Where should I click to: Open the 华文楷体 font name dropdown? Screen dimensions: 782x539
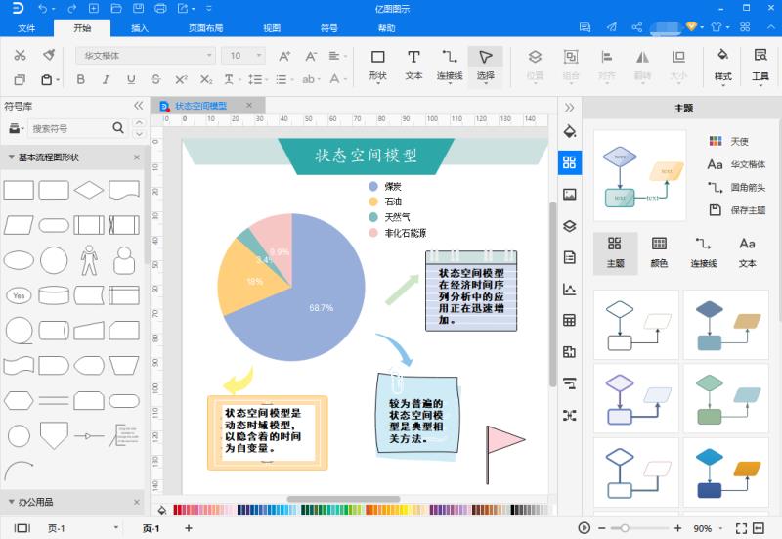pyautogui.click(x=145, y=56)
